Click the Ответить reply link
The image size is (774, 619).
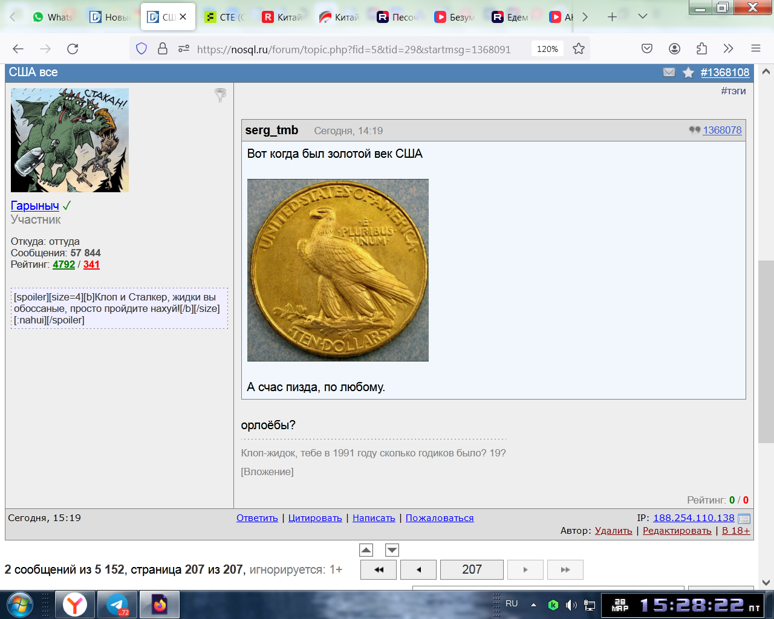click(257, 518)
